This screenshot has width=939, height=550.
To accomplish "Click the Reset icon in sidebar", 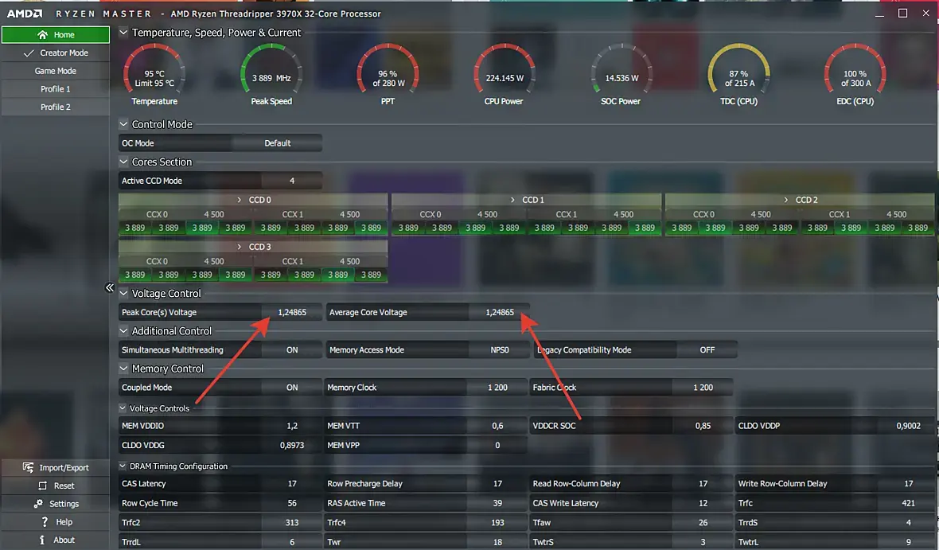I will click(42, 486).
